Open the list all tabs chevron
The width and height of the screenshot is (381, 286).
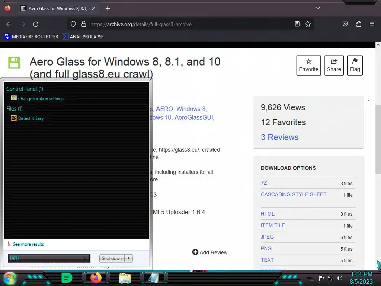click(318, 8)
